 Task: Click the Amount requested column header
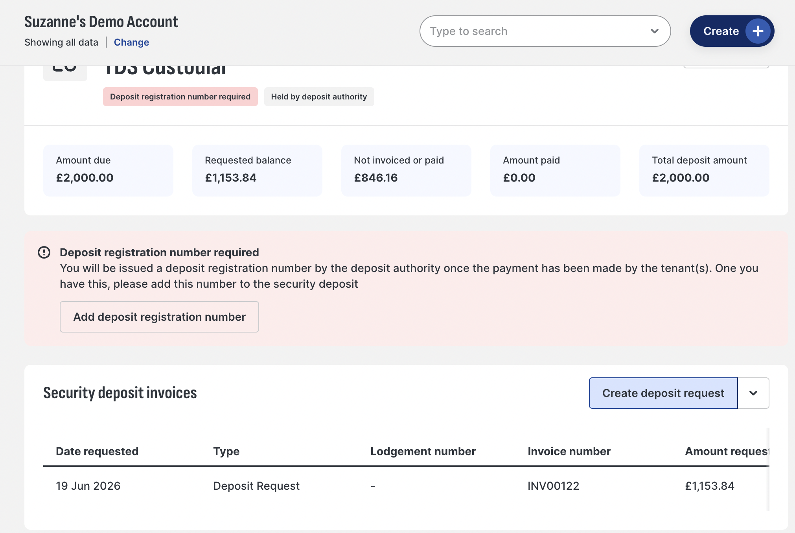727,451
